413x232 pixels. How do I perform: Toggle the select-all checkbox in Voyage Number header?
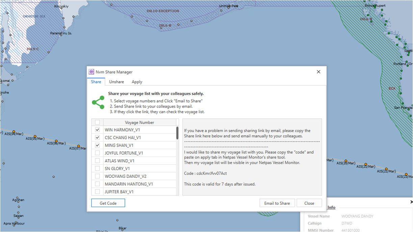(97, 122)
